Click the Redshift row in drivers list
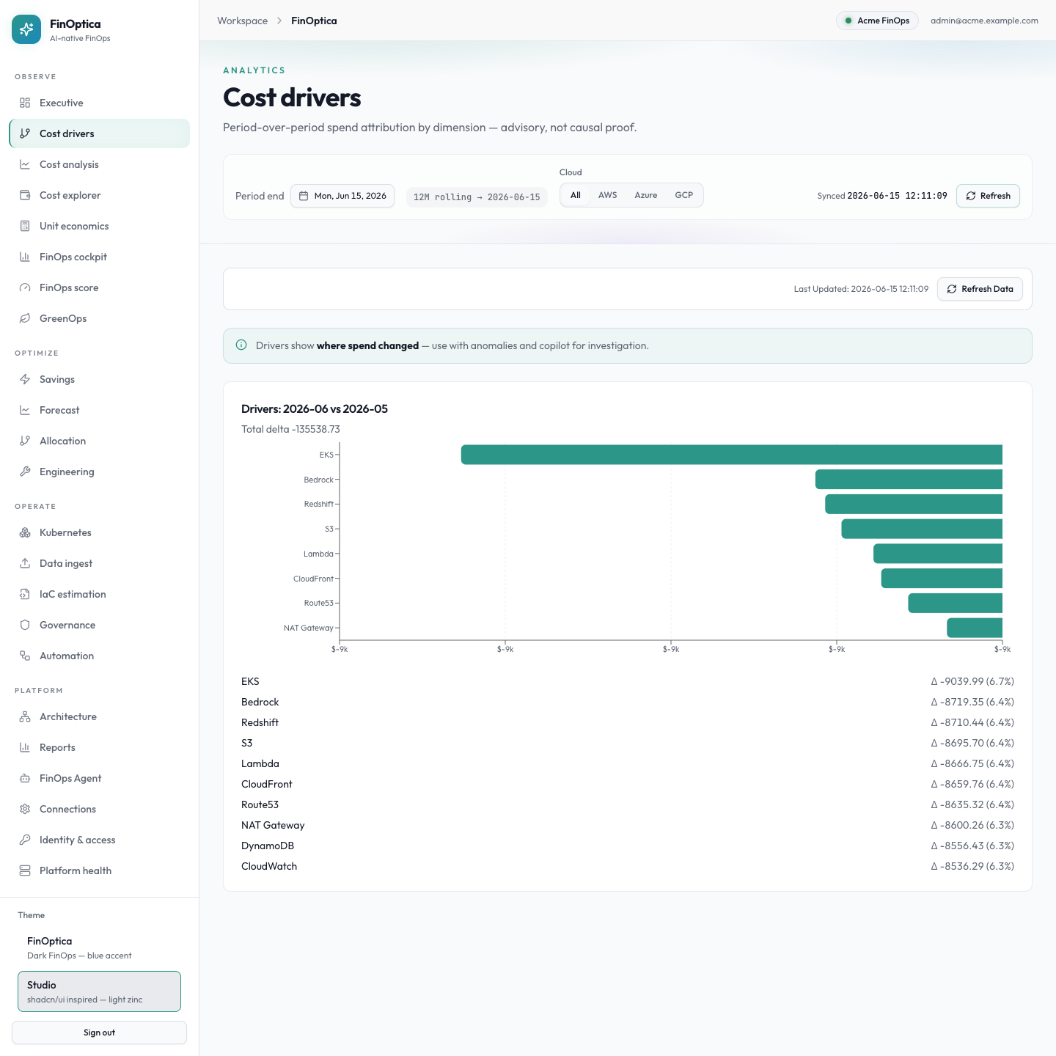Screen dimensions: 1056x1056 [628, 722]
